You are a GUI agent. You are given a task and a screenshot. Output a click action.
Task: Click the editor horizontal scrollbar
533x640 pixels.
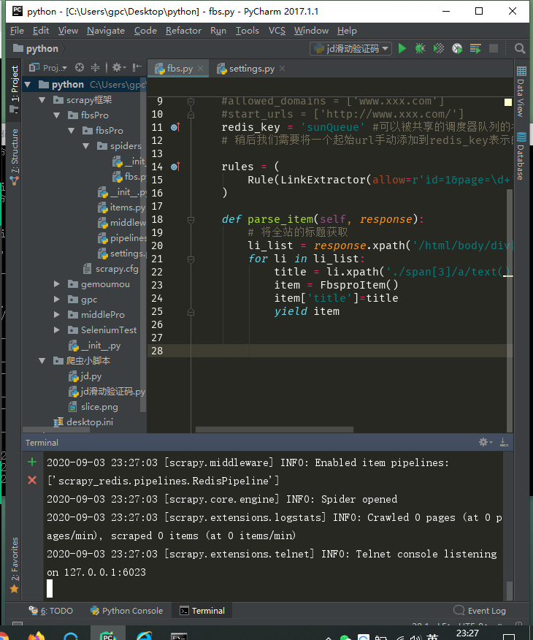click(x=274, y=430)
